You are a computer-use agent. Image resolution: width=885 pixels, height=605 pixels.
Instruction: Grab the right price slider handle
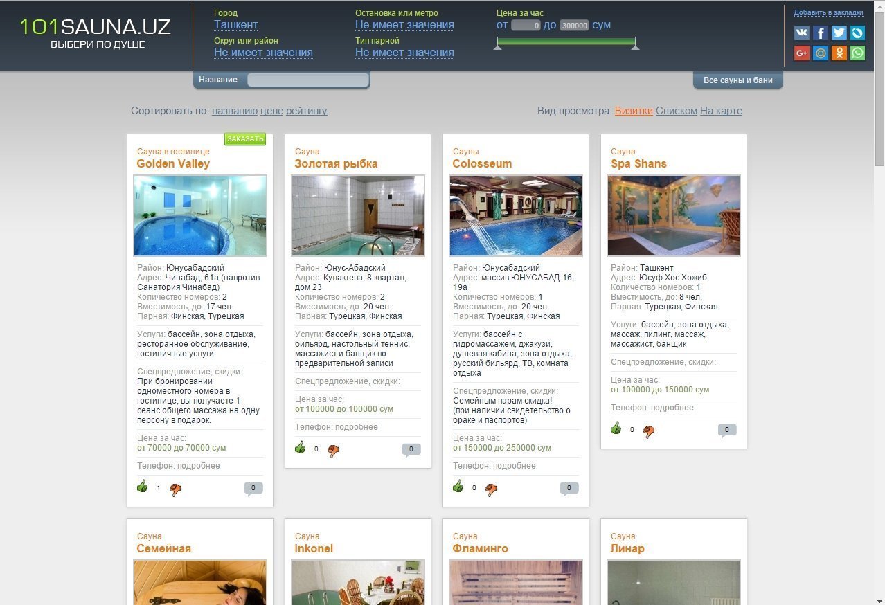(635, 46)
